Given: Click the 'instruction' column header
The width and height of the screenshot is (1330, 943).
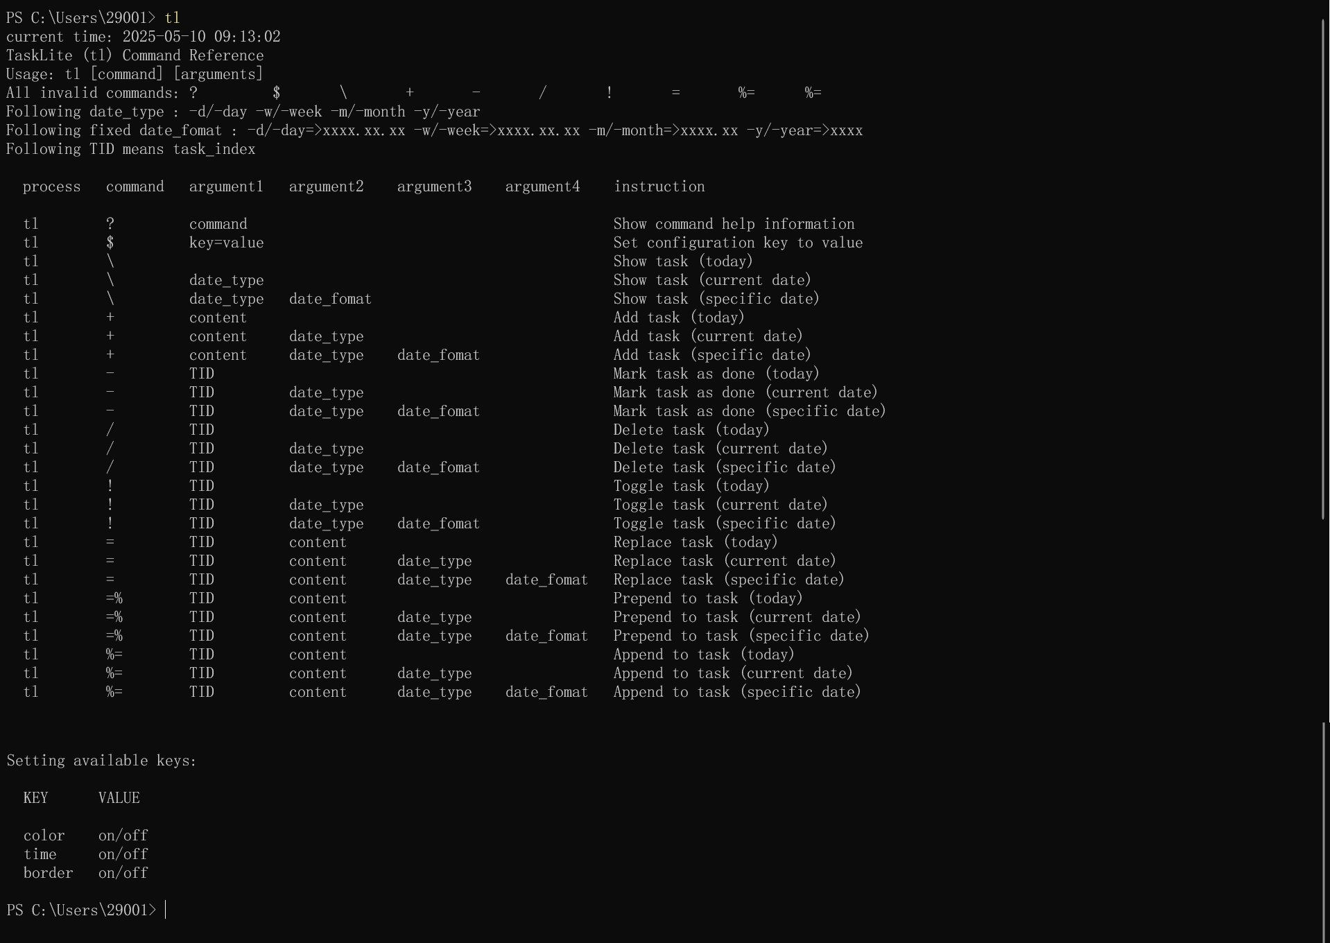Looking at the screenshot, I should click(x=659, y=187).
